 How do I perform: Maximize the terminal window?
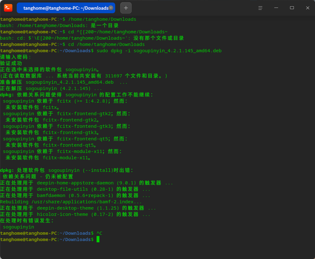[292, 8]
